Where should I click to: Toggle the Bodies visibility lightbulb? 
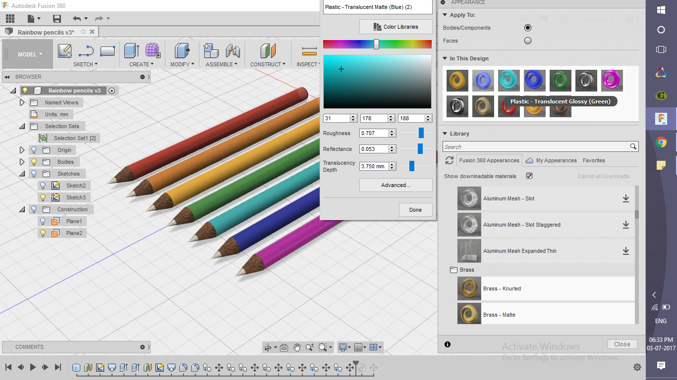tap(34, 162)
